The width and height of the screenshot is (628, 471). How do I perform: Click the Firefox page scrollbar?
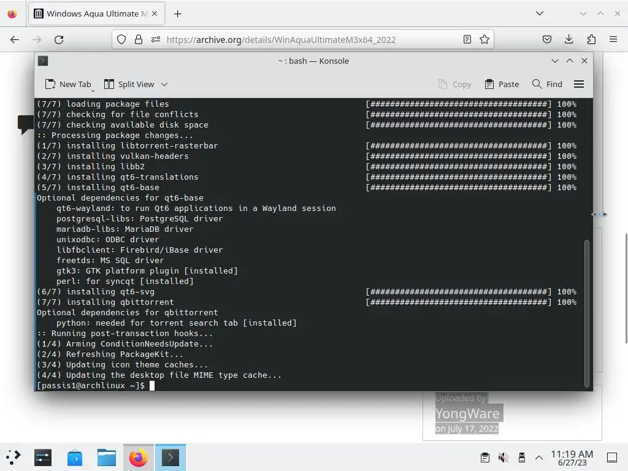(626, 288)
